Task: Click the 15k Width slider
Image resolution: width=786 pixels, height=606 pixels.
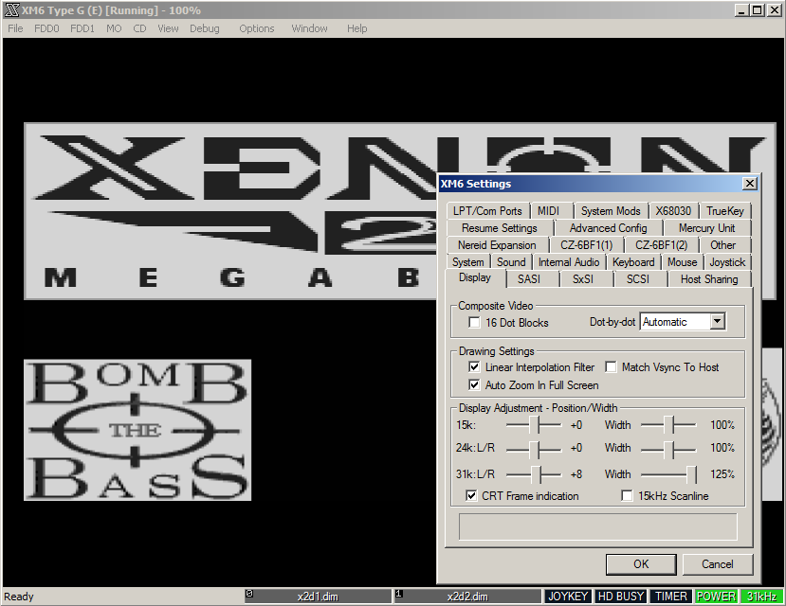Action: click(x=668, y=425)
